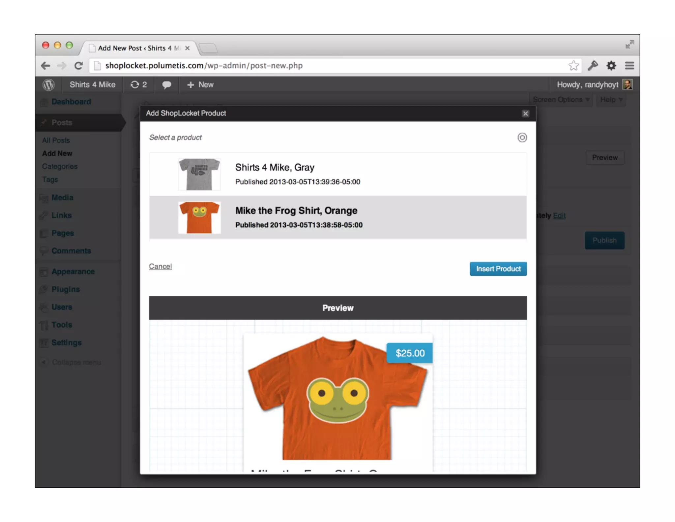Click the Publish button behind dialog

point(604,241)
